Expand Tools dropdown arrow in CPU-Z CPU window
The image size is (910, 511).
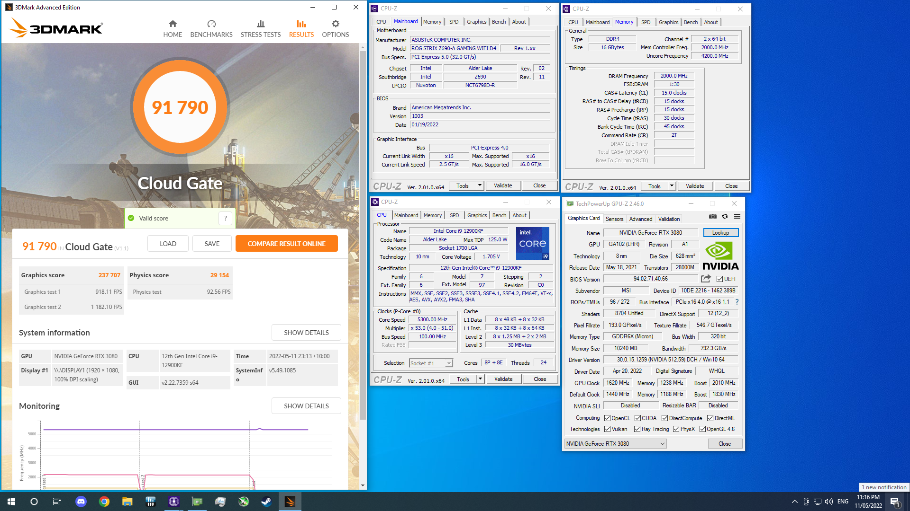[x=480, y=379]
